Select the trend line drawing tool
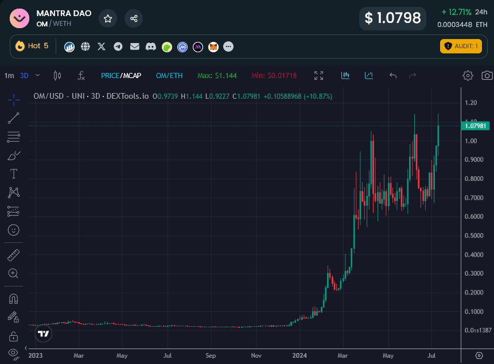 pos(14,118)
